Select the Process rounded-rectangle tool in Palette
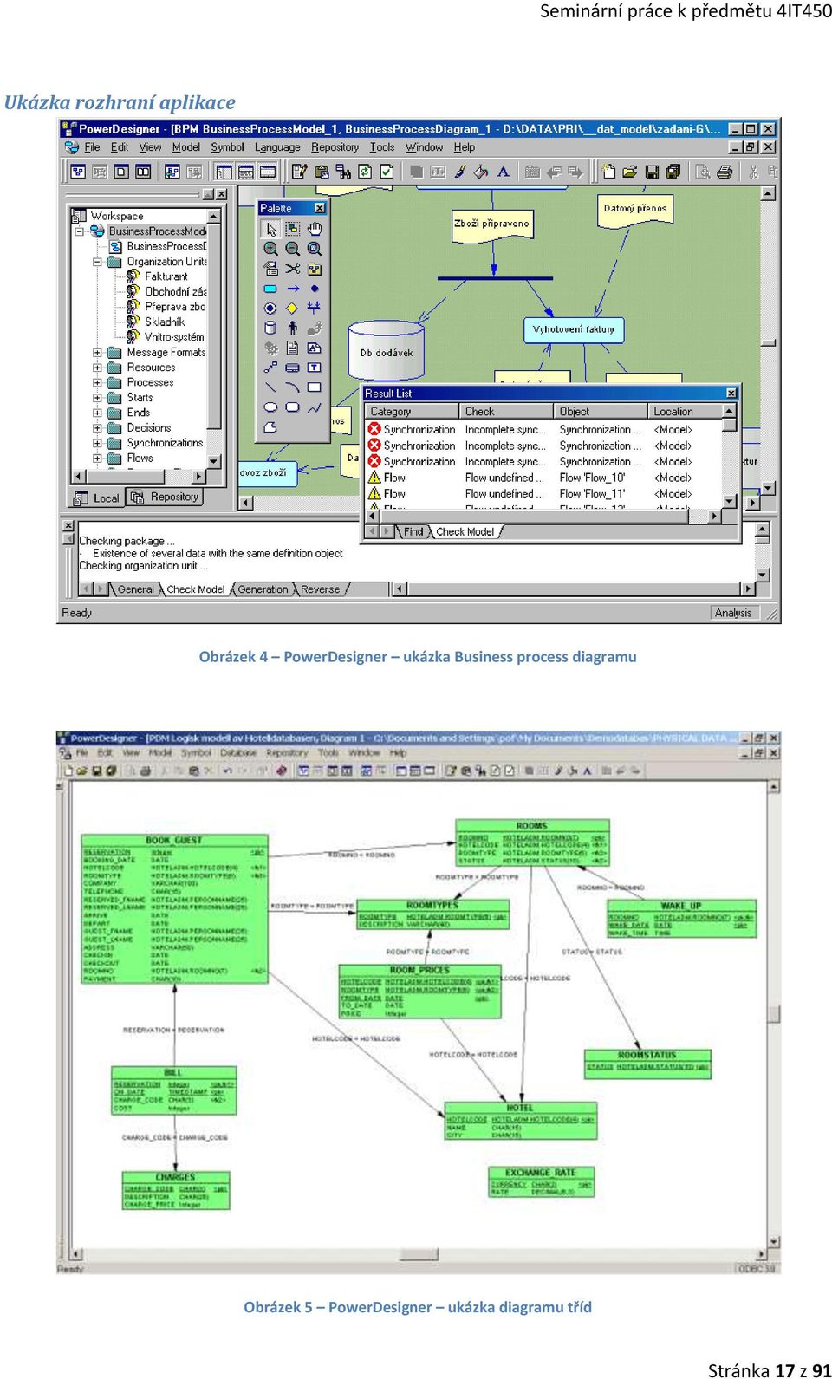 coord(271,289)
